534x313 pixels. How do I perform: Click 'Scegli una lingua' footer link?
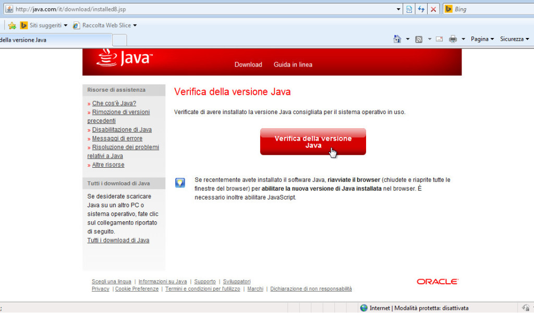point(112,281)
